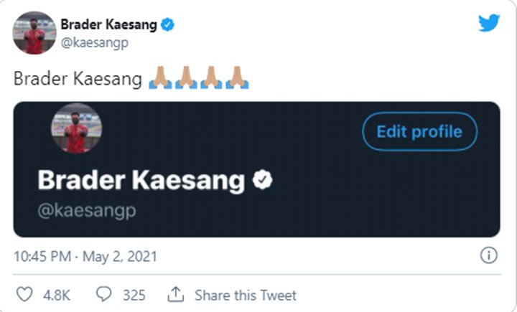Like the tweet with the heart icon
Screen dimensions: 517x312
[24, 295]
